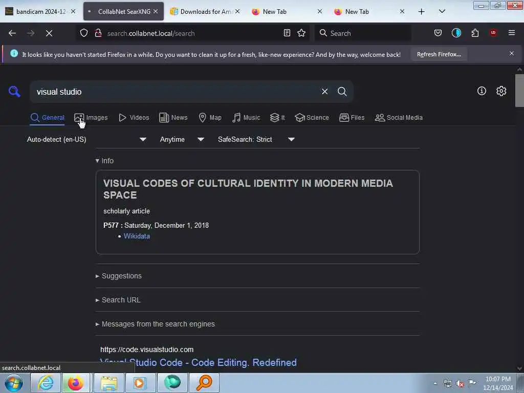Go back using the browser back arrow
Screen dimensions: 524x393
12,33
